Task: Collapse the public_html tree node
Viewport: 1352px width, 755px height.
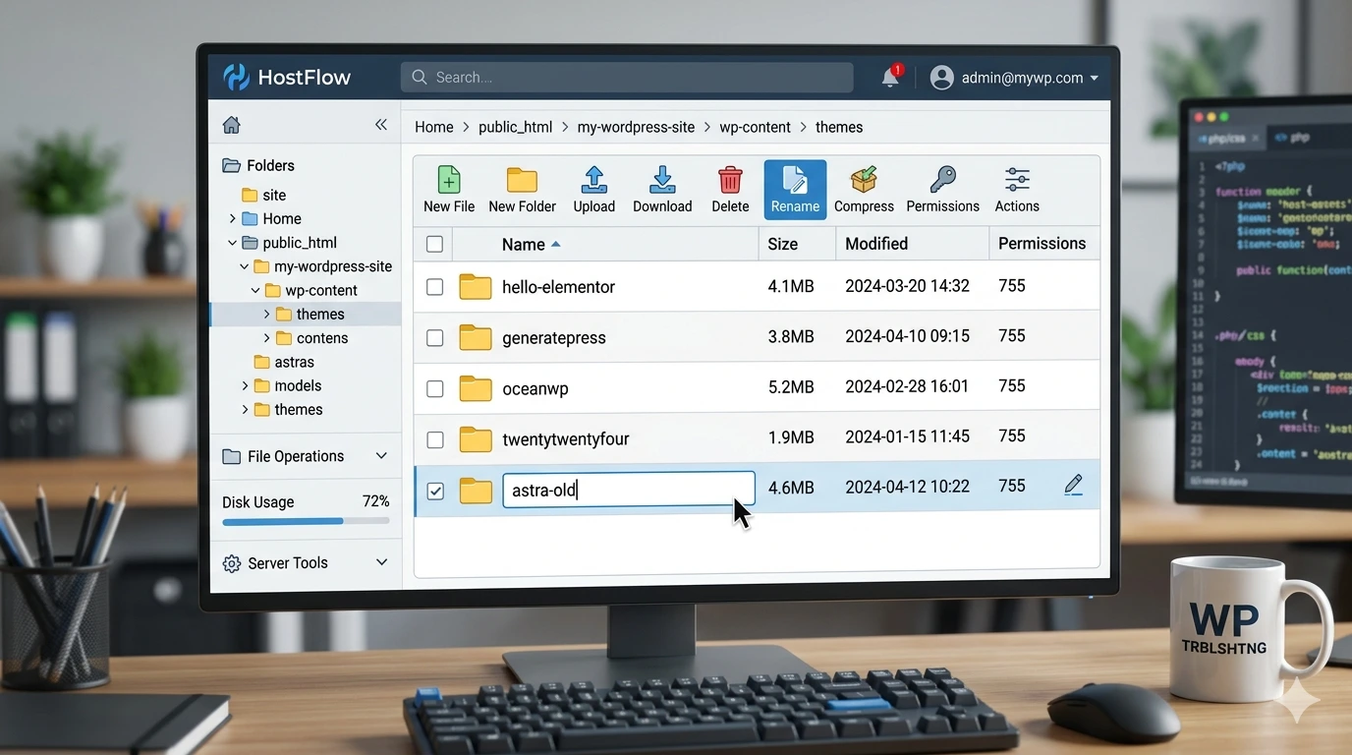Action: pos(232,243)
